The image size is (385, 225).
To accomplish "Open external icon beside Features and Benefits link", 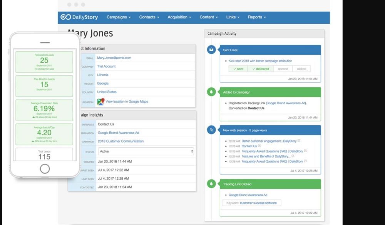I will pyautogui.click(x=293, y=156).
